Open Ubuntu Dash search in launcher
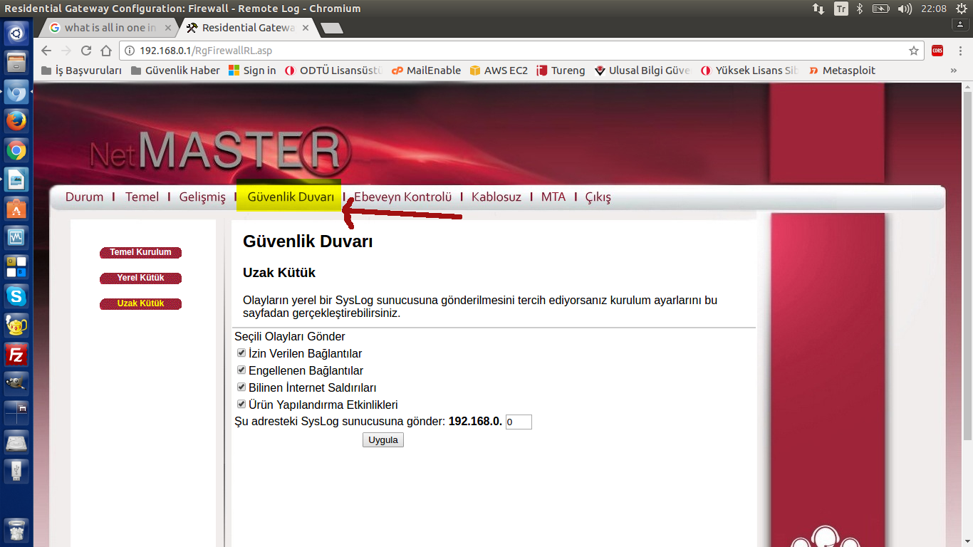Image resolution: width=973 pixels, height=547 pixels. coord(16,33)
